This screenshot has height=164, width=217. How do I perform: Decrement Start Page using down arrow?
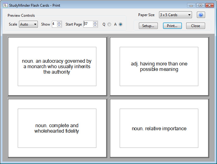pyautogui.click(x=95, y=26)
